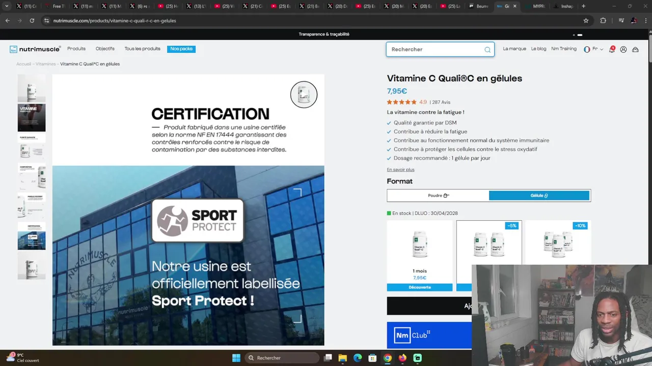Click the nutrimuscle logo
Viewport: 652px width, 366px height.
point(35,49)
